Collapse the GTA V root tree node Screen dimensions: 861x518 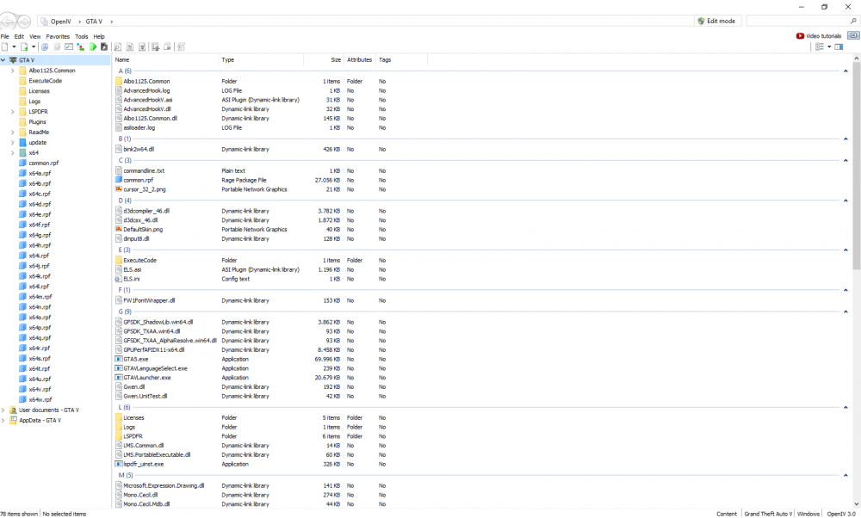click(x=3, y=60)
